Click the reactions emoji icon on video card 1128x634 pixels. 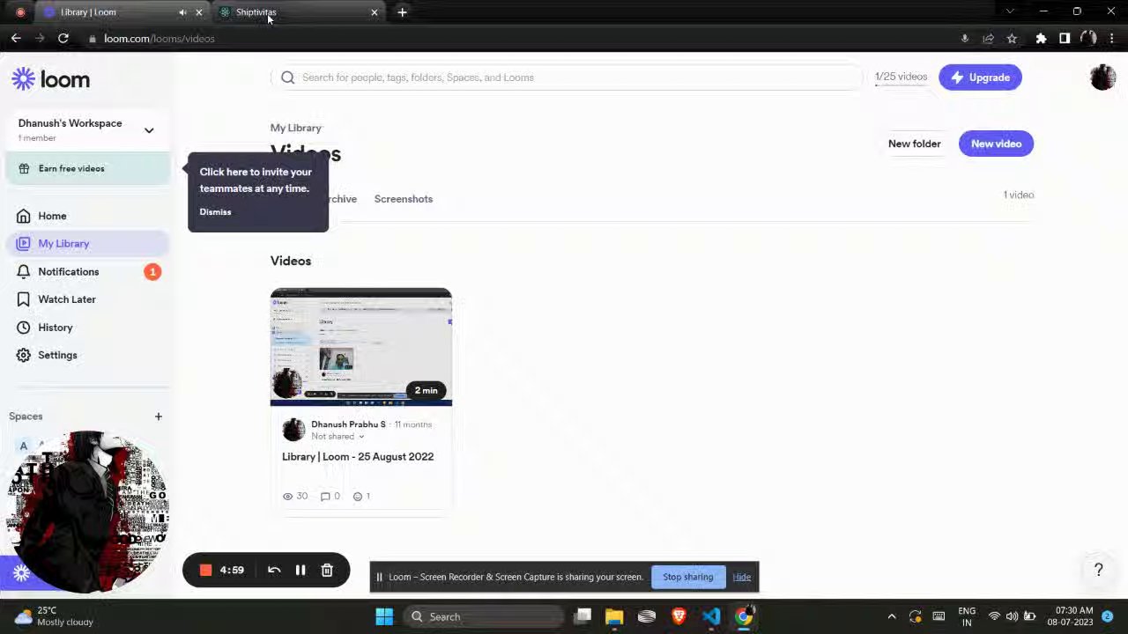358,497
